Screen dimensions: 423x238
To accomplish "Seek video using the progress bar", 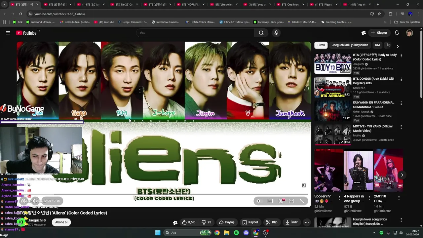I will click(x=164, y=194).
